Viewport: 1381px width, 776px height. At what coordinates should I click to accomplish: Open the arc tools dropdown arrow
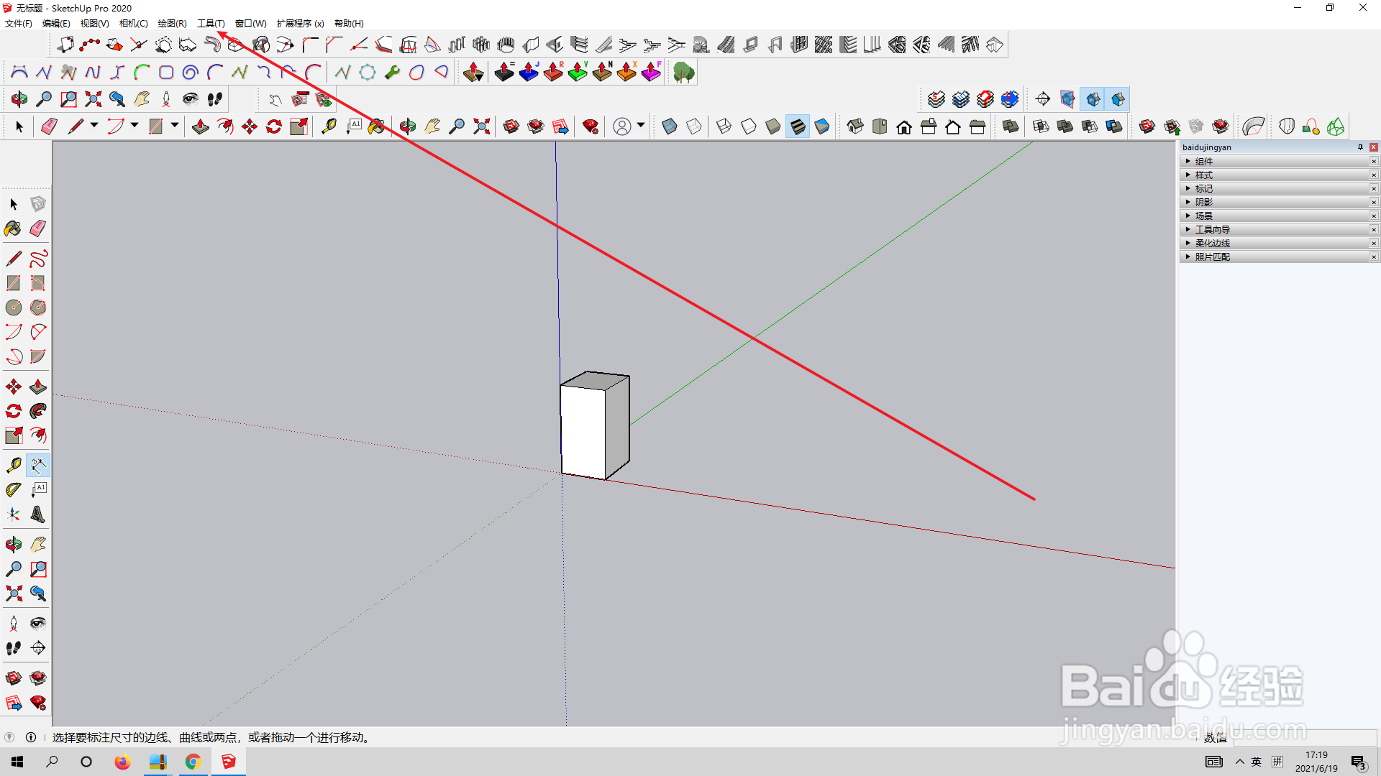click(x=135, y=126)
